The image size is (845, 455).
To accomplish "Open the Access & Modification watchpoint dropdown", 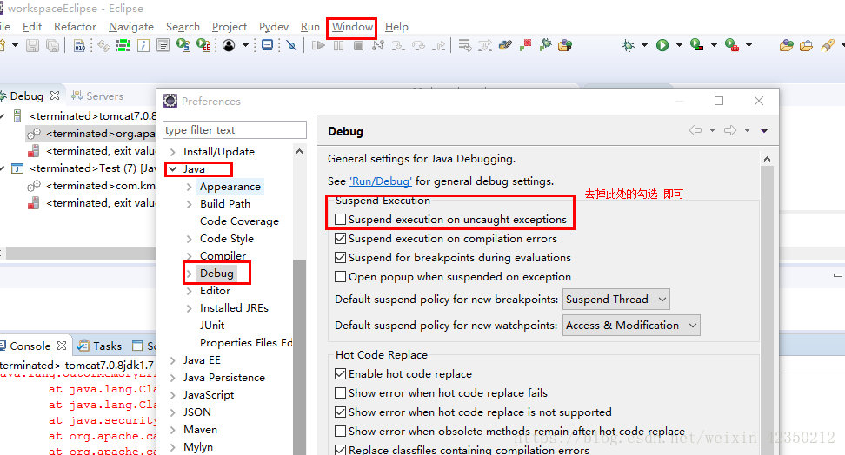I will [x=631, y=326].
